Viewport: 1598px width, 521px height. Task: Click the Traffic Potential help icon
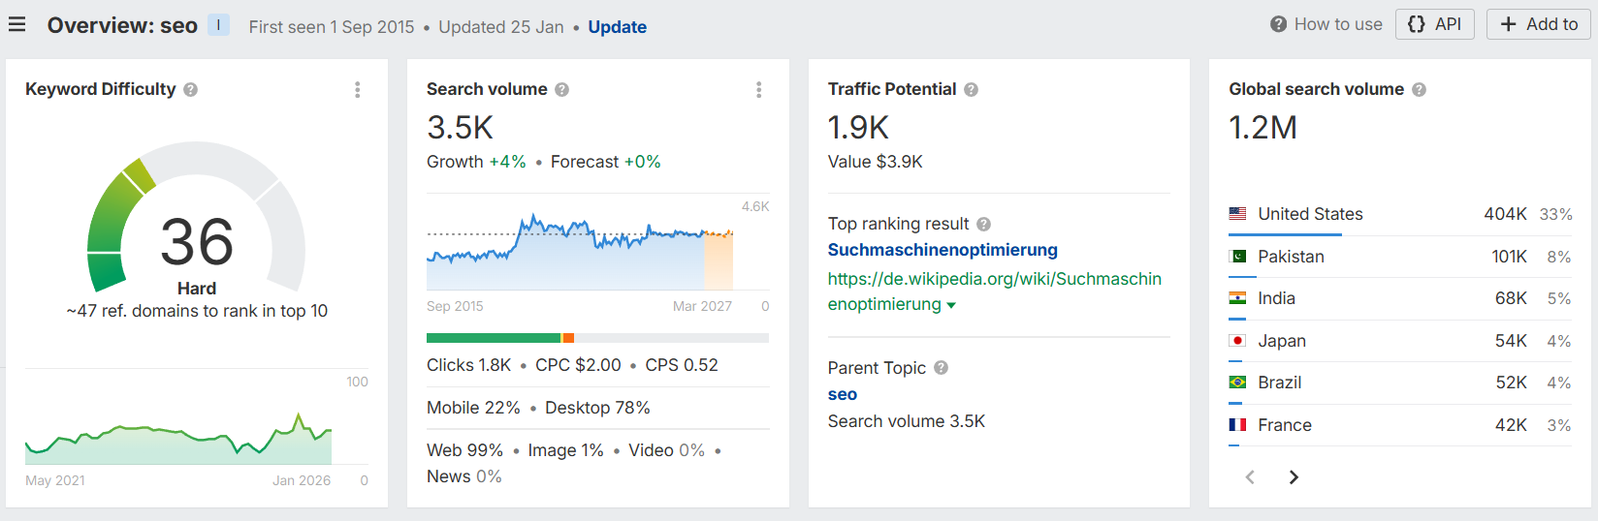coord(971,90)
